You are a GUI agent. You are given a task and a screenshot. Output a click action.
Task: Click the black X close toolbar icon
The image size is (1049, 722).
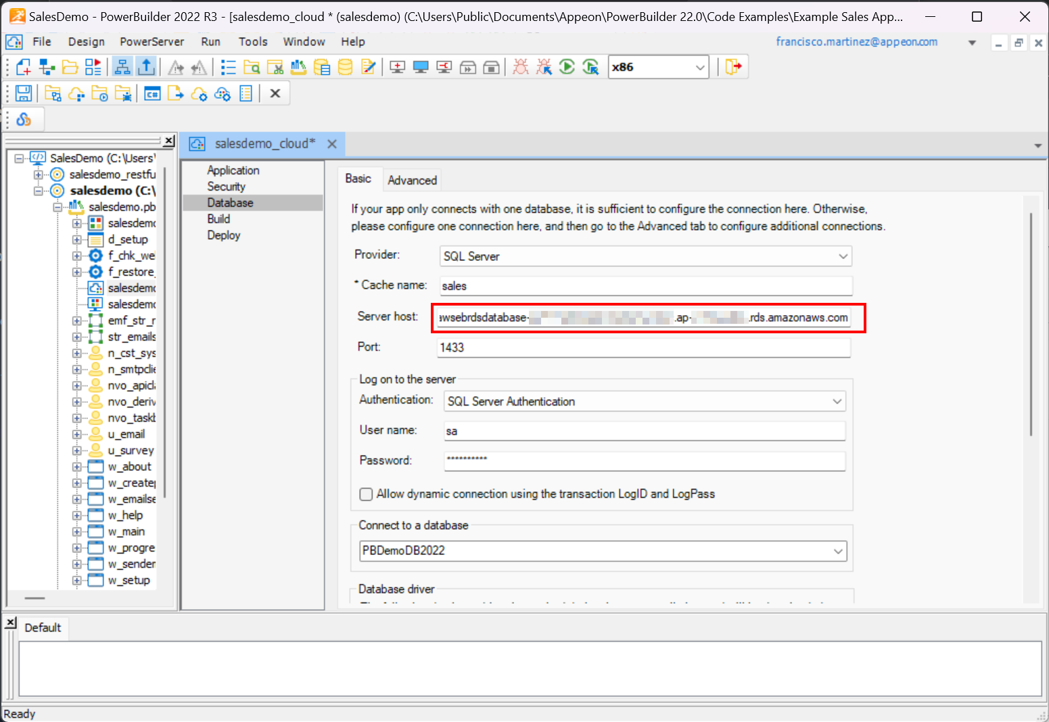click(x=275, y=93)
